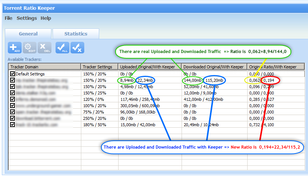The width and height of the screenshot is (308, 177).
Task: Click Uploaded Original/With Keeper column header
Action: [x=150, y=67]
